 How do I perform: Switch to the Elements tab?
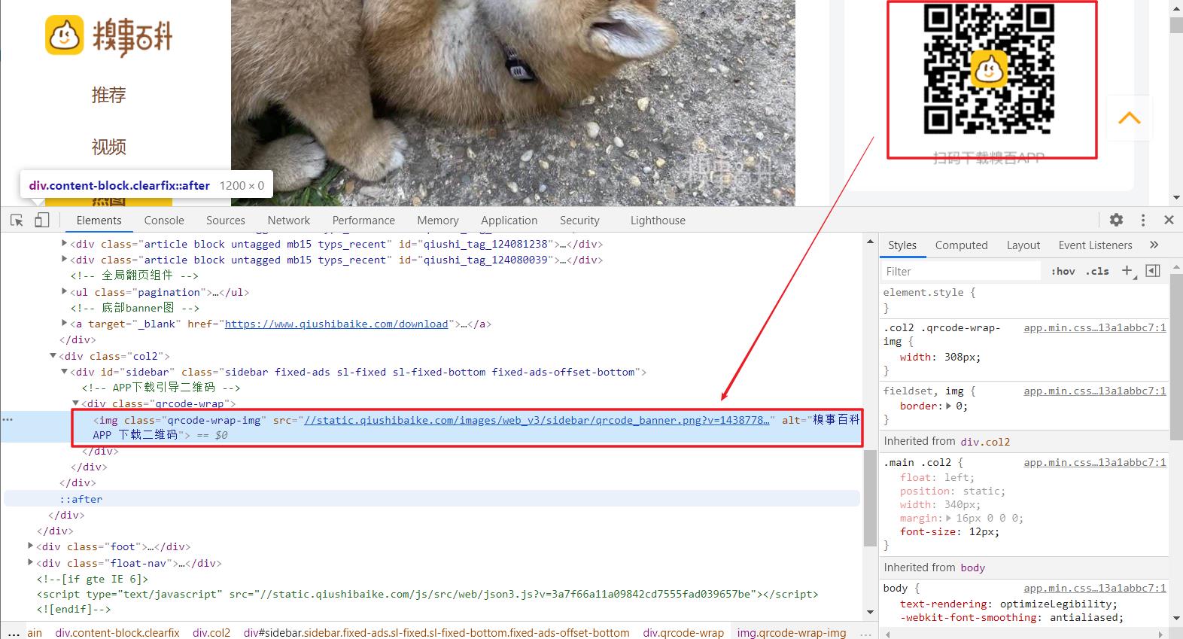pyautogui.click(x=99, y=220)
